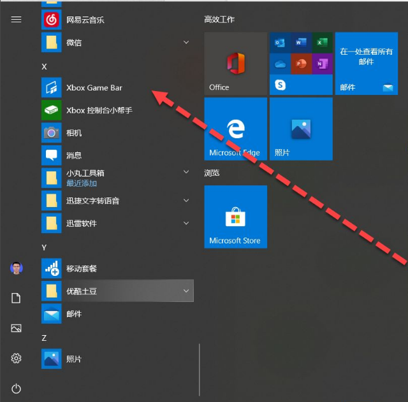
Task: Expand the 迅雷软件 folder
Action: [186, 224]
